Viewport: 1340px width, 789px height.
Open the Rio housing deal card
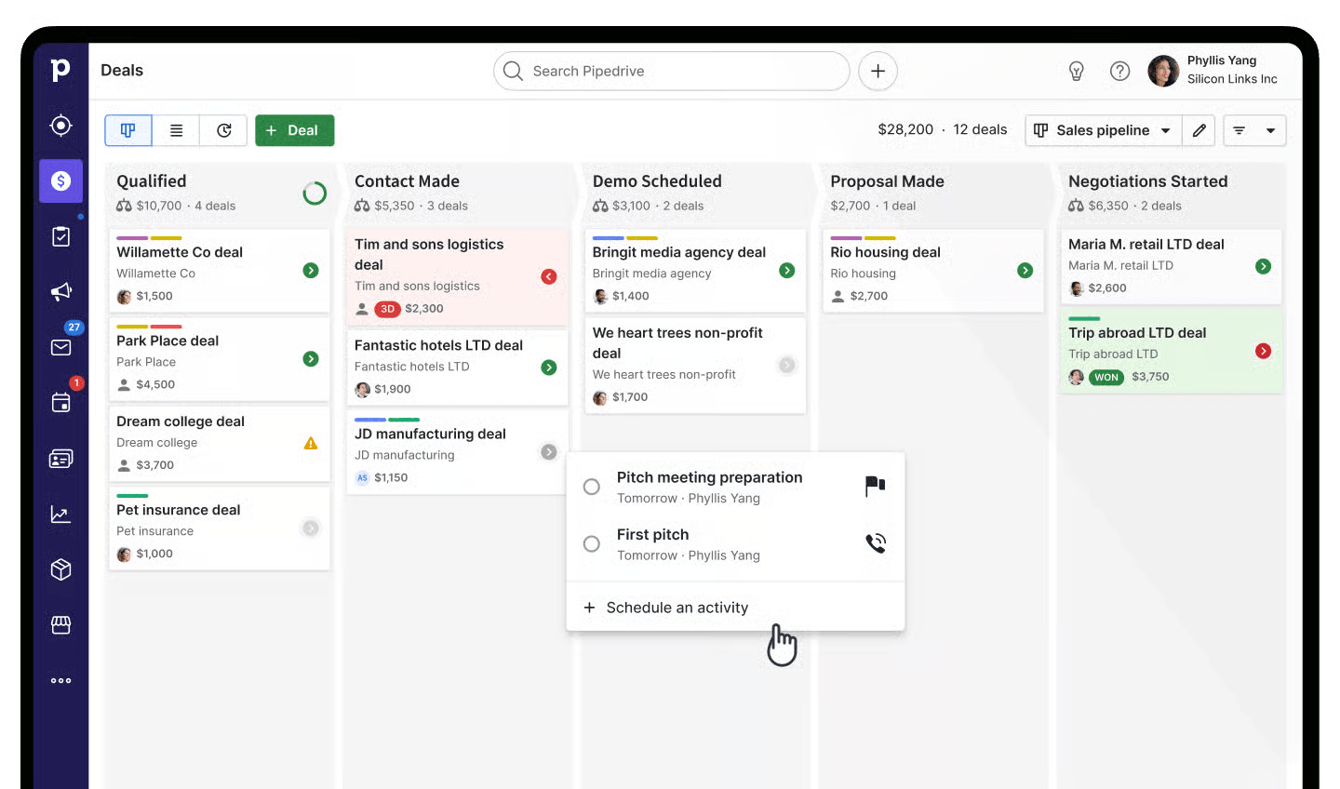[x=933, y=271]
